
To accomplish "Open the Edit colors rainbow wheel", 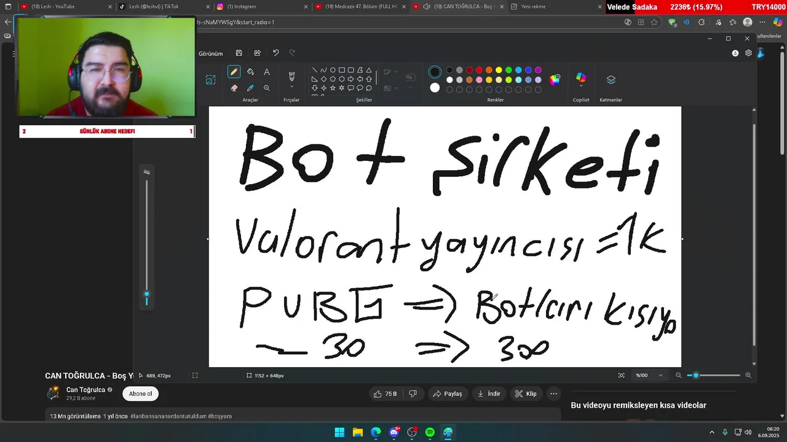I will [x=555, y=79].
